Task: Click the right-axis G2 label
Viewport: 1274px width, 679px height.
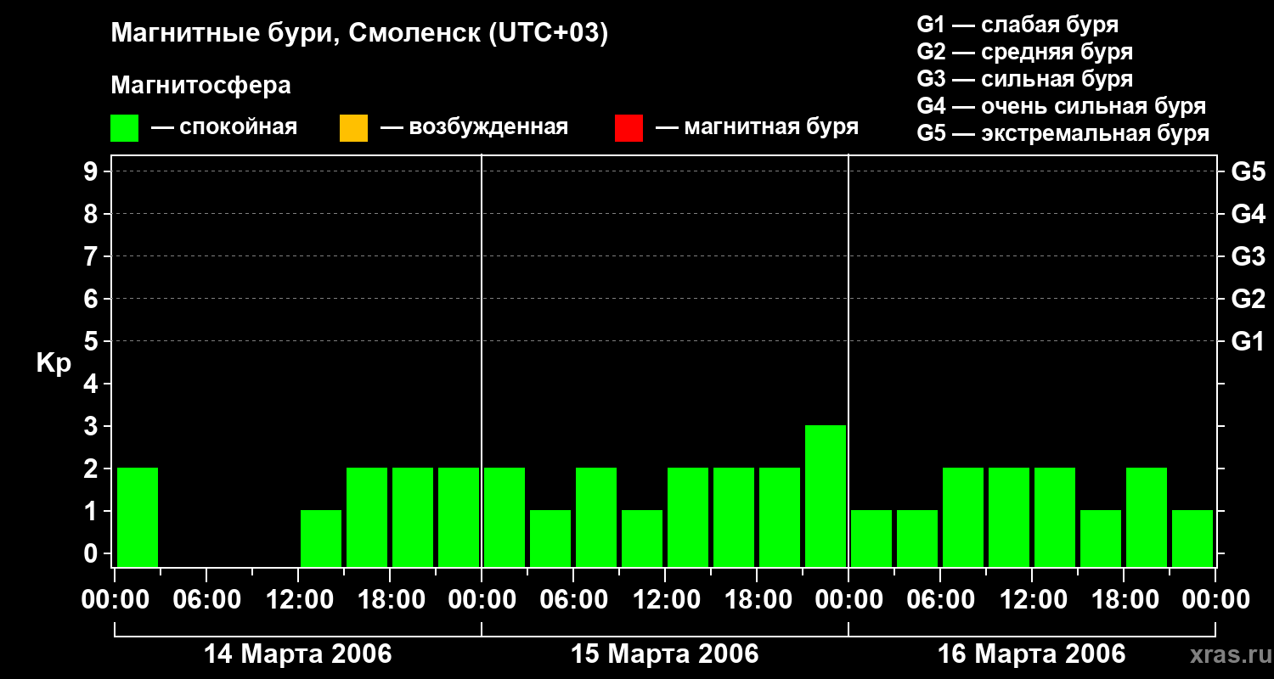Action: click(1248, 300)
